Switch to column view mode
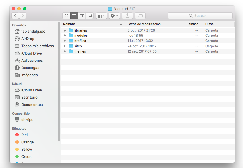The image size is (243, 168). coord(82,16)
